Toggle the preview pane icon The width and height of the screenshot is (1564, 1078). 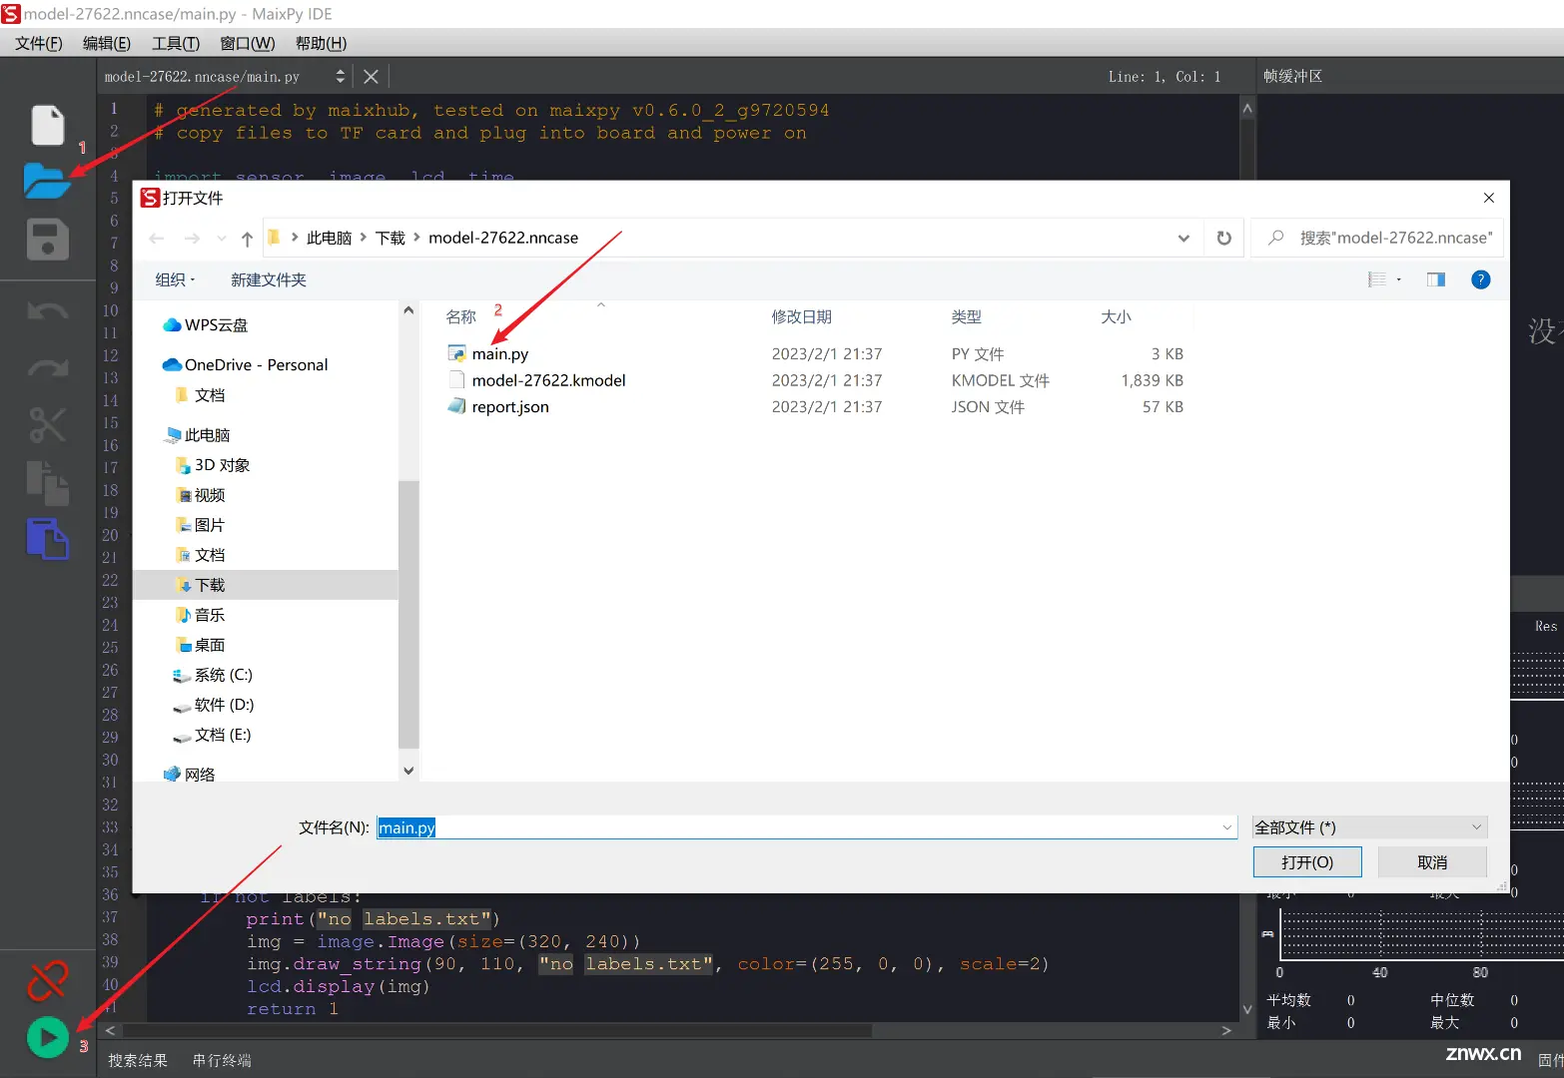click(x=1436, y=279)
